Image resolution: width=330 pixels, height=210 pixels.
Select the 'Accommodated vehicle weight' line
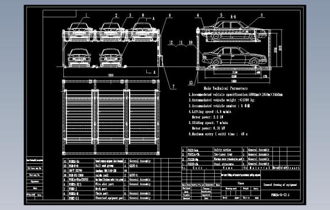[x=222, y=100]
